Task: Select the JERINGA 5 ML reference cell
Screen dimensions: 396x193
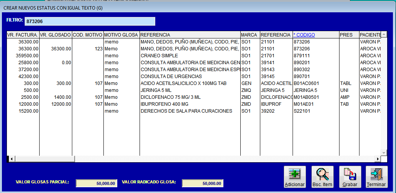Action: tap(190, 90)
